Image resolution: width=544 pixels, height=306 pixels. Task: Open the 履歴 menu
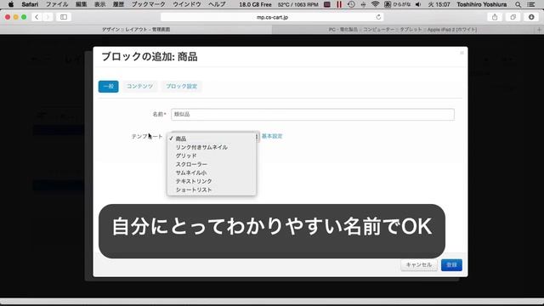[119, 4]
